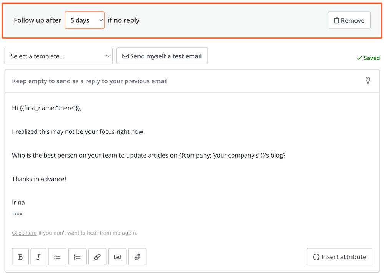Open the Select a template dropdown
384x276 pixels.
(x=58, y=56)
